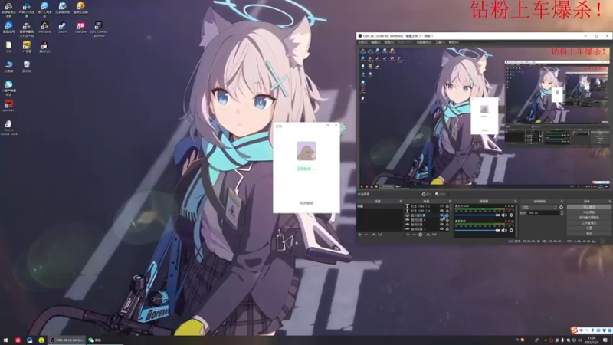Open 麦克风/Aux mixer gear settings

[x=511, y=215]
